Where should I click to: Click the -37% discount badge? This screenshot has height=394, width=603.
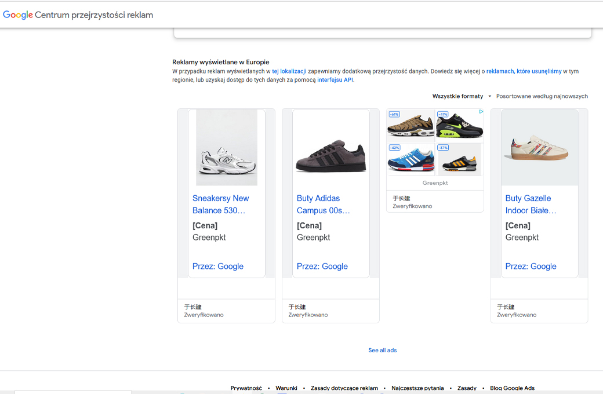[443, 148]
